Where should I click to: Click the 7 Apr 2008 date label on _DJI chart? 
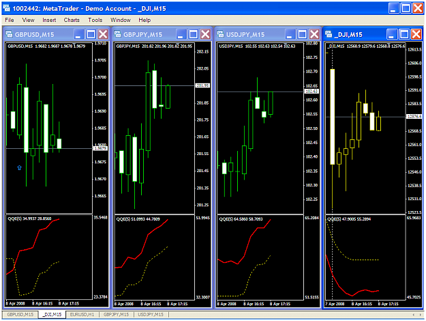335,303
